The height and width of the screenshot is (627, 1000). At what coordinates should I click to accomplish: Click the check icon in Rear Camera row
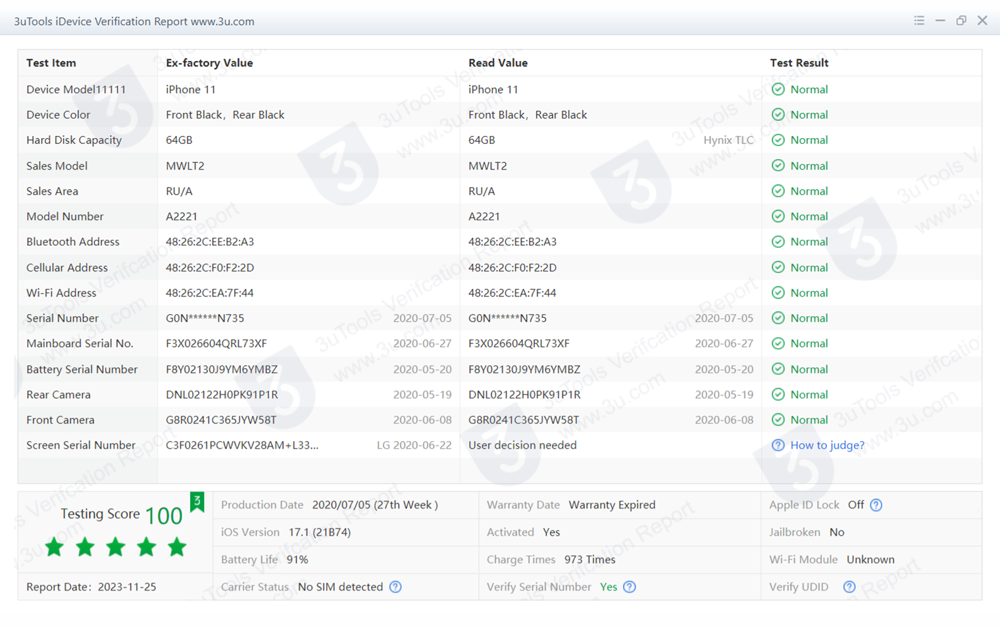coord(778,394)
